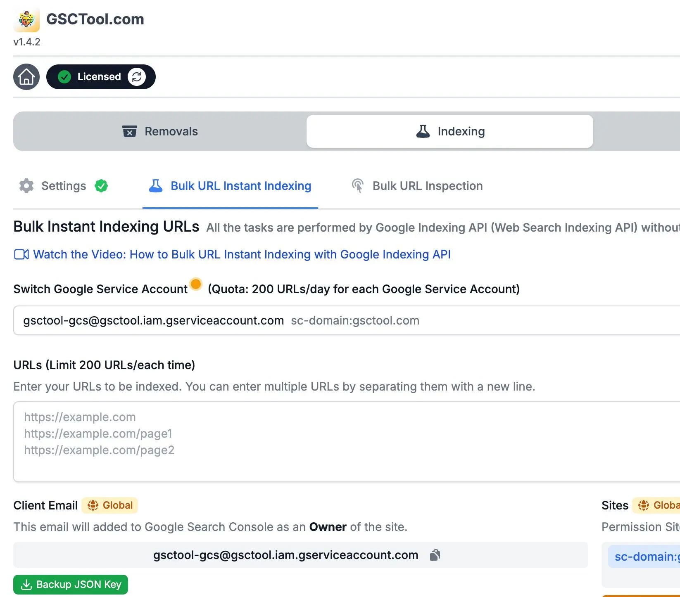Image resolution: width=680 pixels, height=597 pixels.
Task: Click the GSCTool.com title text
Action: 95,19
